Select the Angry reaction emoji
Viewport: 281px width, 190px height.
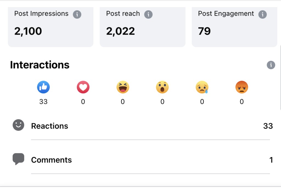[x=242, y=87]
